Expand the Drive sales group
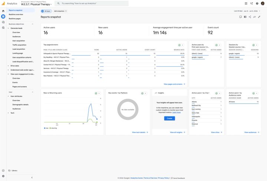 (8, 66)
